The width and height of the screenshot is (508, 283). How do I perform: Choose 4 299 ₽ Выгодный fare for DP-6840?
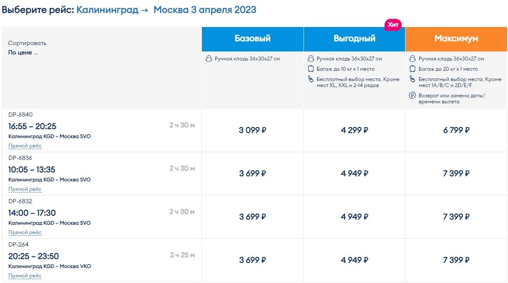(355, 130)
